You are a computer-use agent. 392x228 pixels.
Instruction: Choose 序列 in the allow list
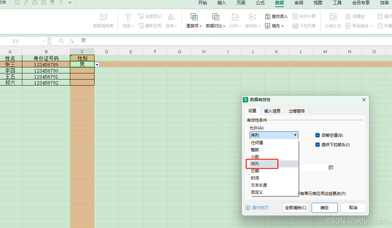pos(274,164)
